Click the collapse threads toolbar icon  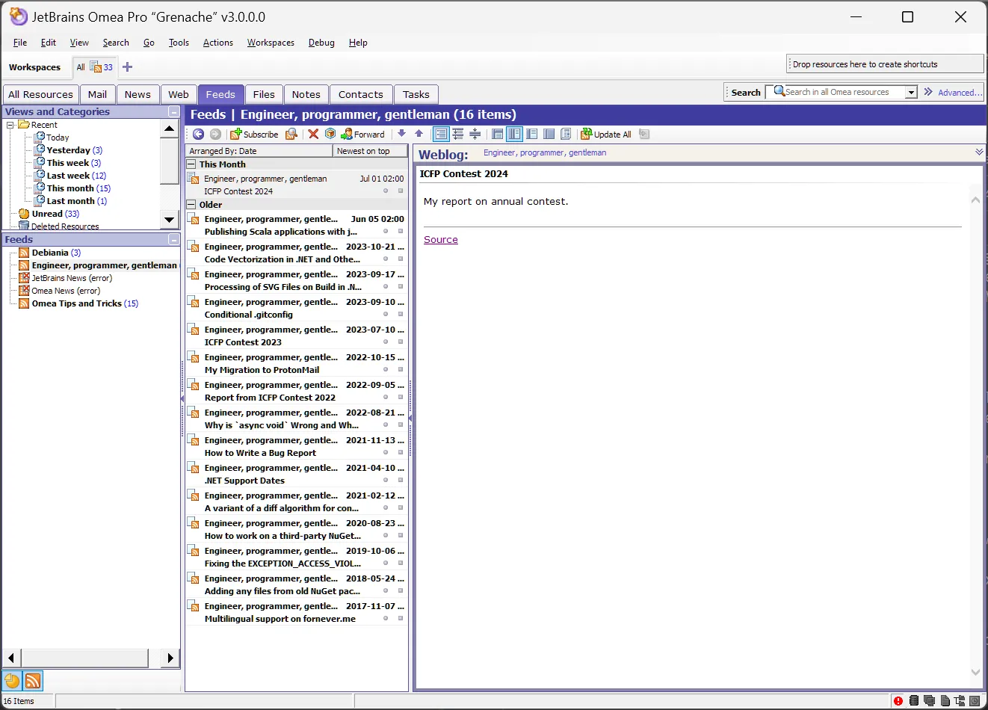pos(475,134)
